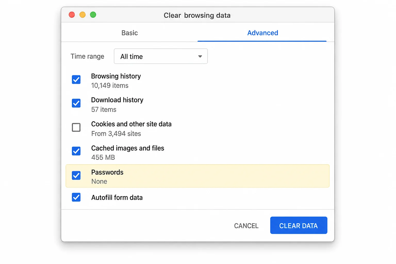This screenshot has width=396, height=264.
Task: Click the "Time range" label
Action: coord(87,56)
